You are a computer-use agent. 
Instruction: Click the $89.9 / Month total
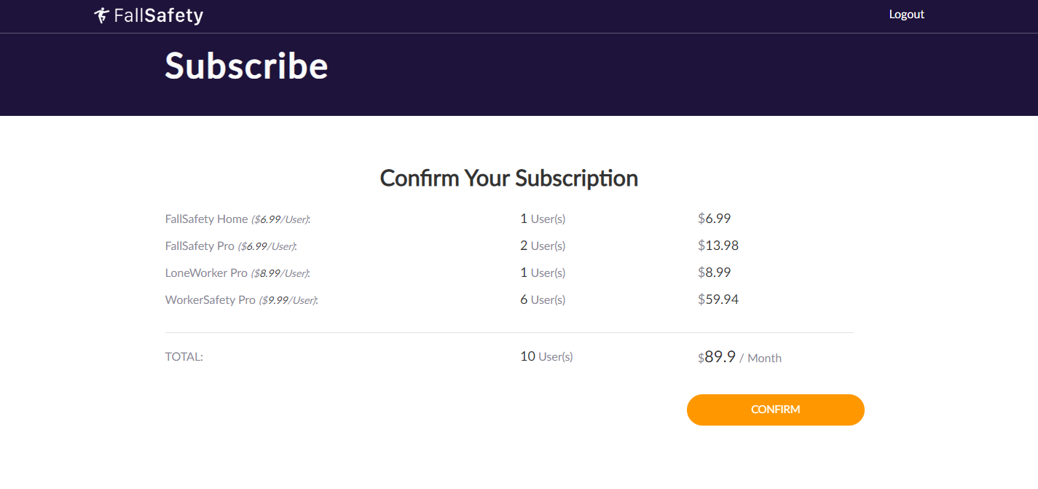[x=739, y=357]
